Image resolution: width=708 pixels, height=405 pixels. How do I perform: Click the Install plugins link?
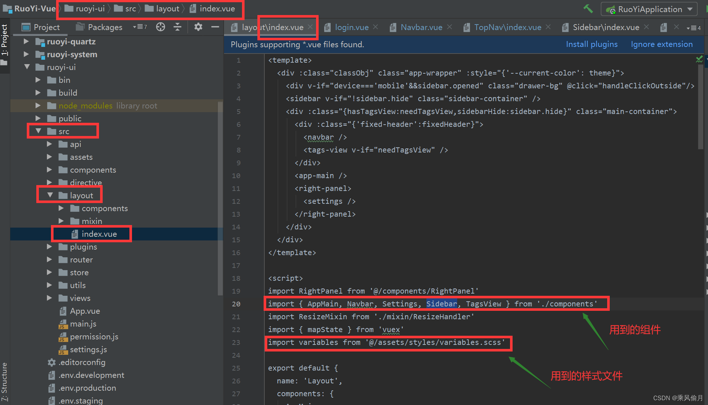pyautogui.click(x=591, y=44)
